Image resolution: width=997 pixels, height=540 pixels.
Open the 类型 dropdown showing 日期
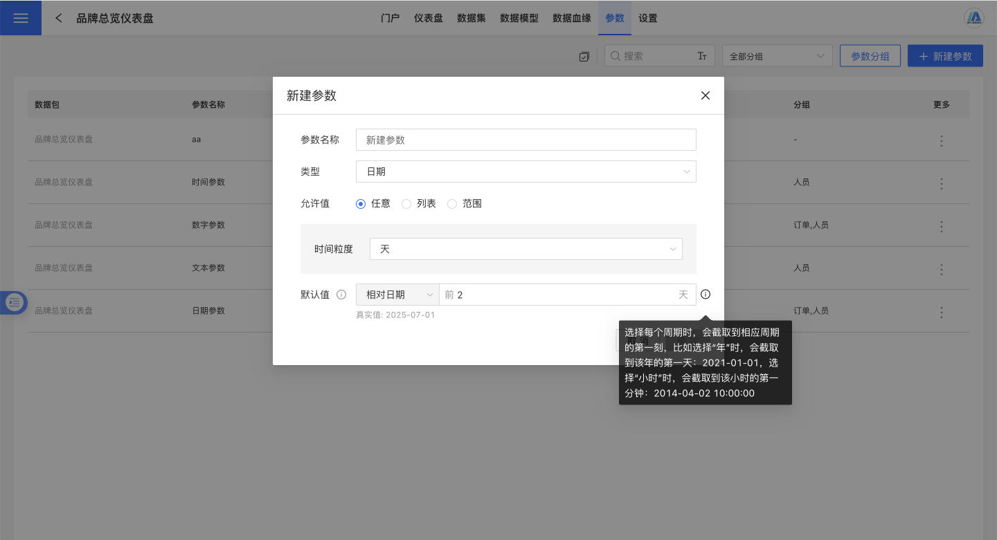526,171
